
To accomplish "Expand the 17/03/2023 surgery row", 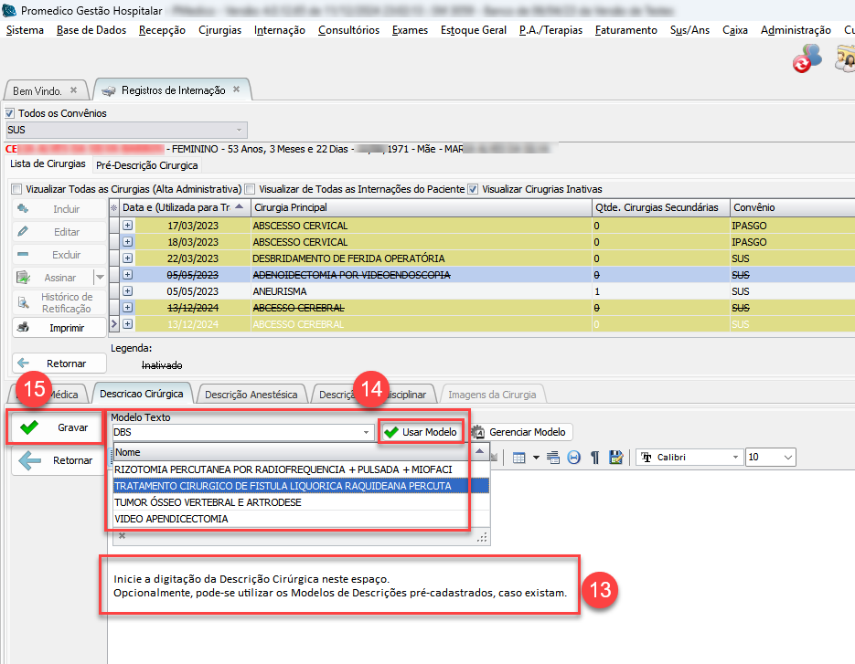I will pos(127,226).
